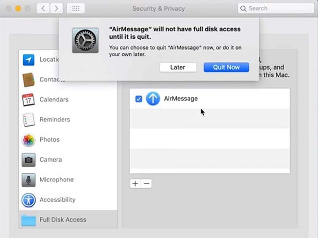Select Full Disk Access folder icon
Image resolution: width=318 pixels, height=238 pixels.
click(28, 220)
